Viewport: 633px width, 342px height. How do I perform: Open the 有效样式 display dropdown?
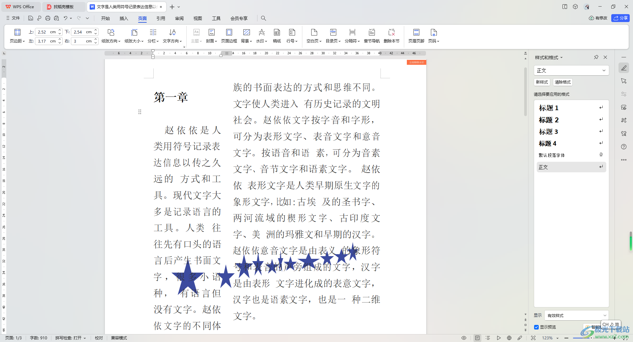coord(576,315)
